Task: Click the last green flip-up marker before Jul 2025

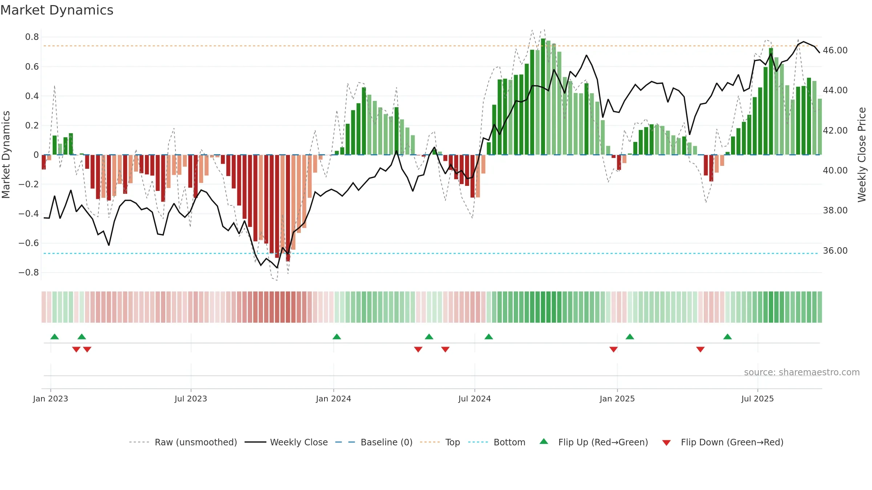Action: 727,336
